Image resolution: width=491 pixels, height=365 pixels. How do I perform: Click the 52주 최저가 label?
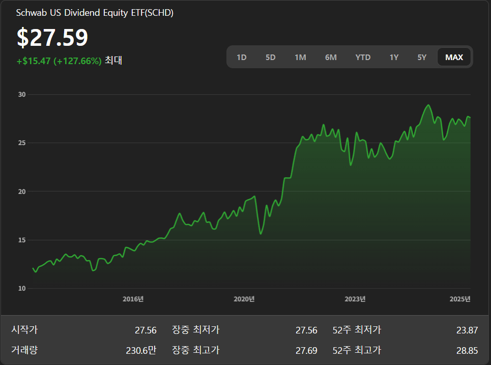(x=357, y=329)
